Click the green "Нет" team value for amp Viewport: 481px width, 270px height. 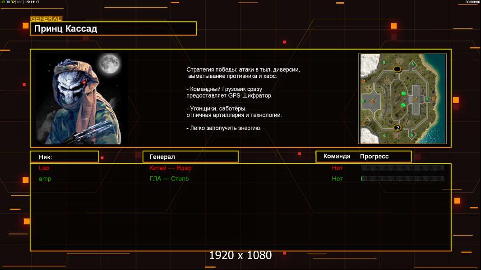pos(337,179)
